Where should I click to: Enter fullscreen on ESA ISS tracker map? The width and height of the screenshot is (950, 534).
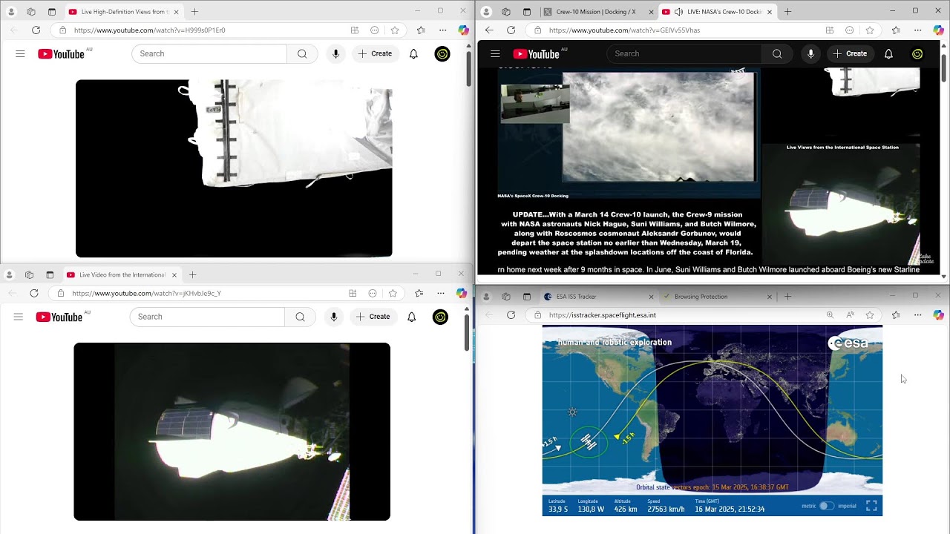click(871, 506)
